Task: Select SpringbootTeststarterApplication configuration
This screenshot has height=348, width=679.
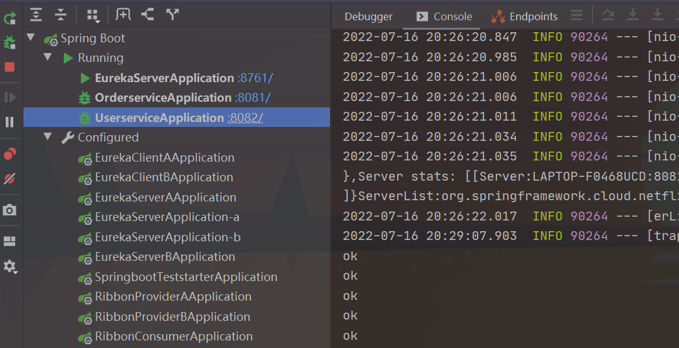Action: (187, 277)
